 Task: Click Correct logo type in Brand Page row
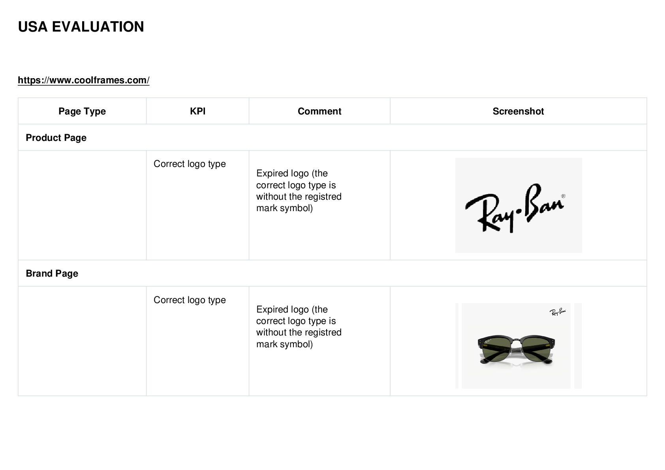coord(190,300)
